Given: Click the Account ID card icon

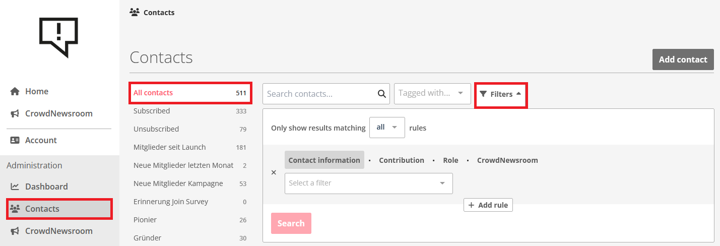Looking at the screenshot, I should pos(15,140).
